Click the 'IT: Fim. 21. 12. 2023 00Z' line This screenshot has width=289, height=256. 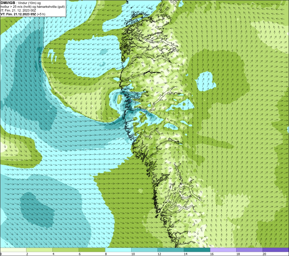click(x=18, y=10)
